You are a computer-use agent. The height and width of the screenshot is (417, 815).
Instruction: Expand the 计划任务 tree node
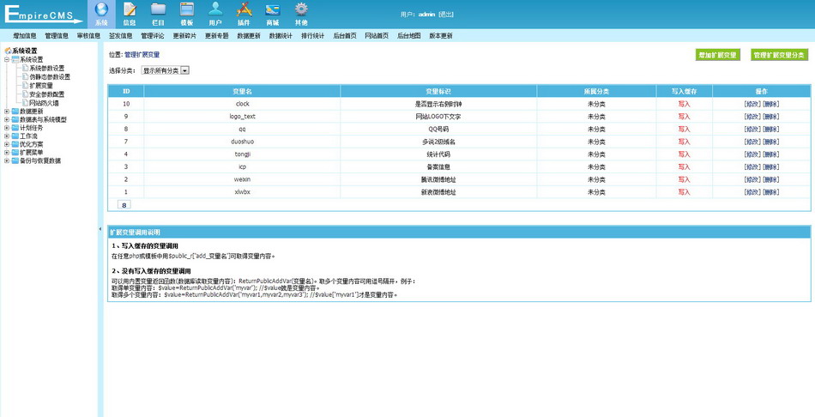pos(7,128)
